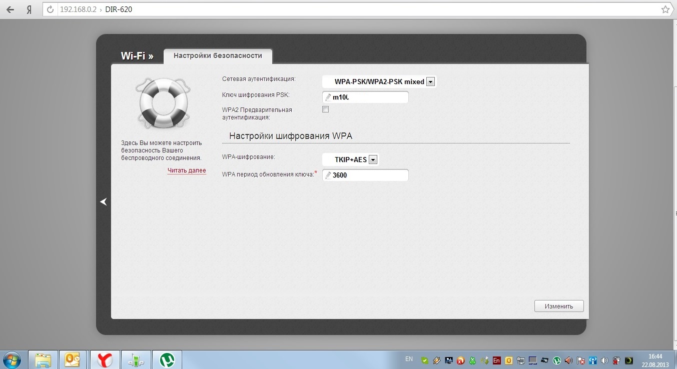Click the blue wireless connection tray icon
Image resolution: width=677 pixels, height=369 pixels.
[x=593, y=360]
